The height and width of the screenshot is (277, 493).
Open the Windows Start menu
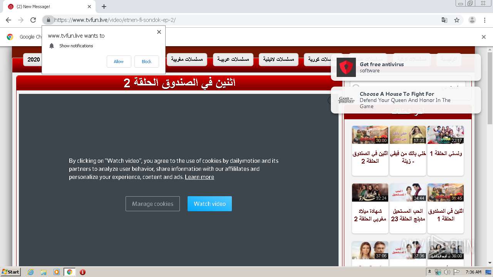[10, 272]
